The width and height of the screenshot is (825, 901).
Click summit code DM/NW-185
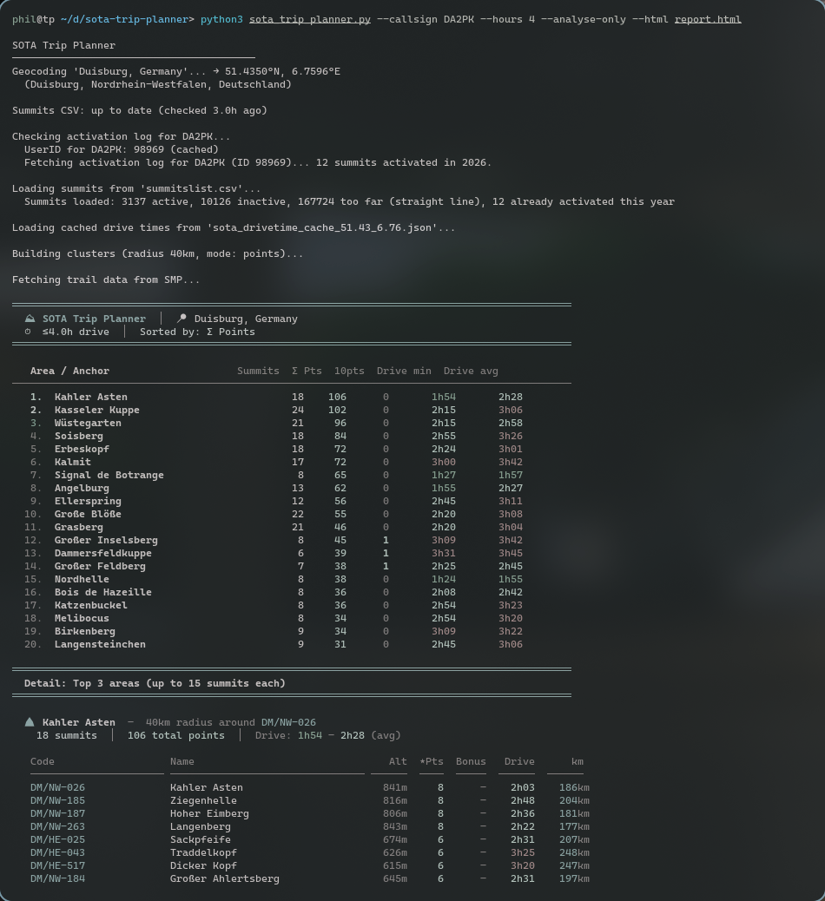coord(57,800)
